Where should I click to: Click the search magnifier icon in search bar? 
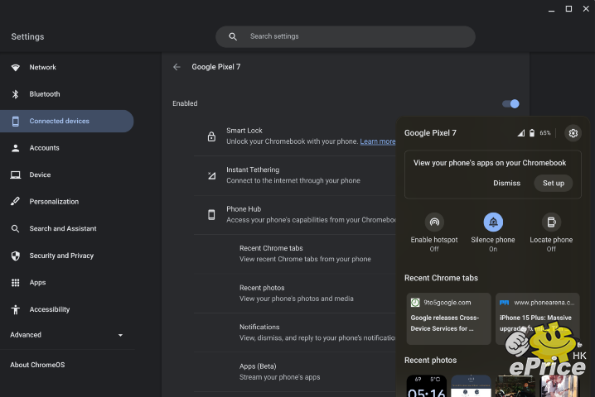click(233, 36)
